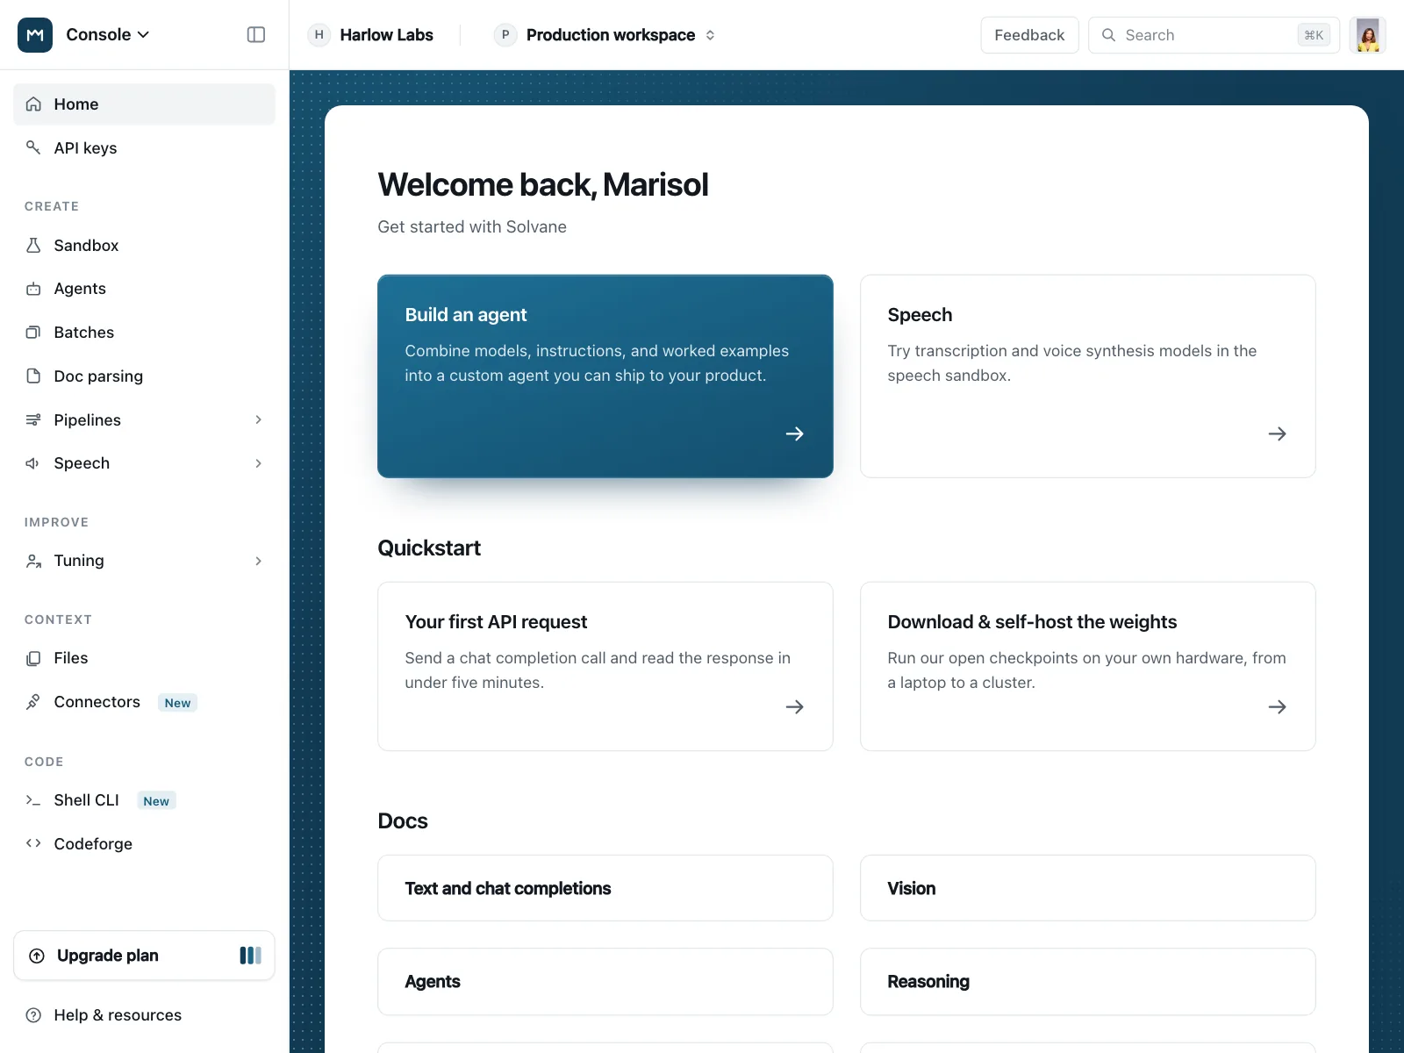Expand the Tuning submenu chevron

pyautogui.click(x=258, y=561)
